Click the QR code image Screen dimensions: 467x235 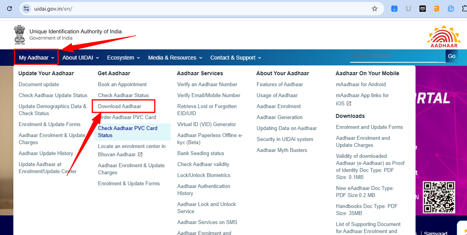pos(439,197)
